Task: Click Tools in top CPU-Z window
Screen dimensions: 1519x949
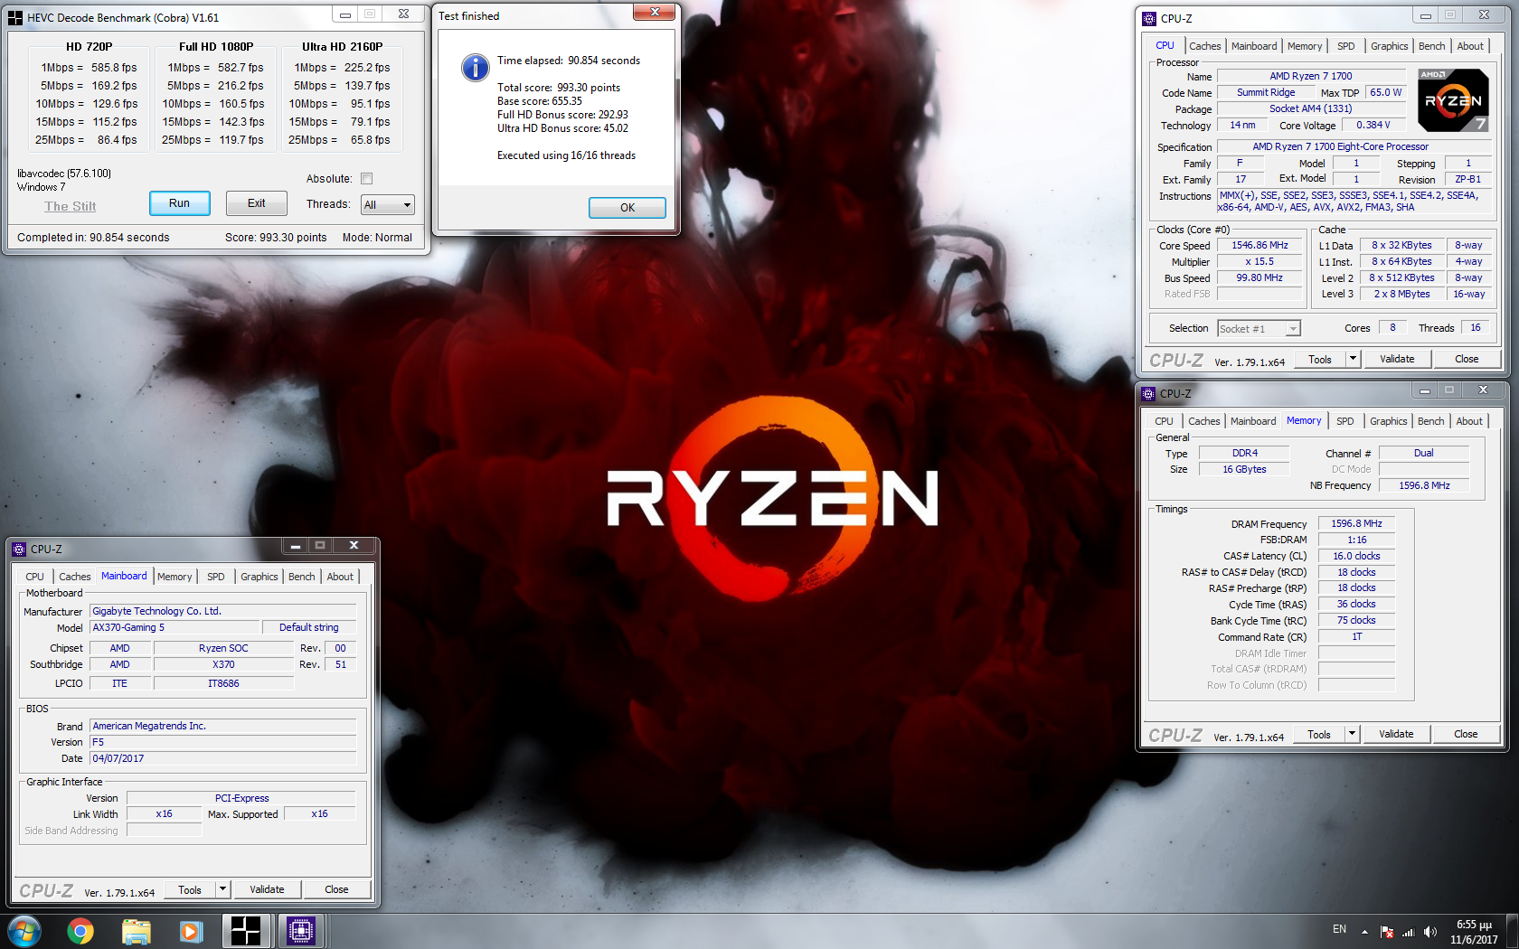Action: coord(1320,359)
